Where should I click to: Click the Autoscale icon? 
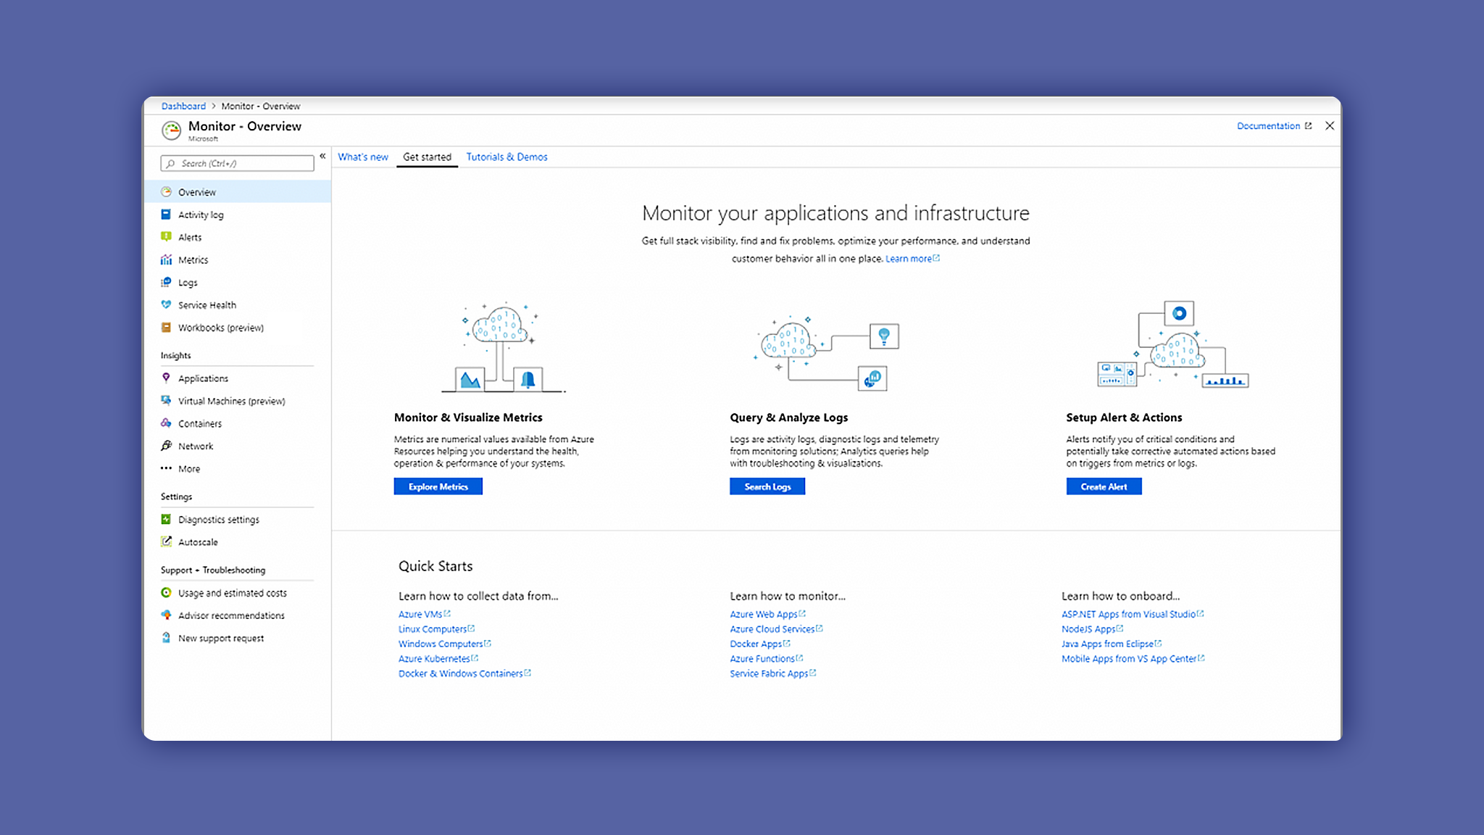(166, 541)
